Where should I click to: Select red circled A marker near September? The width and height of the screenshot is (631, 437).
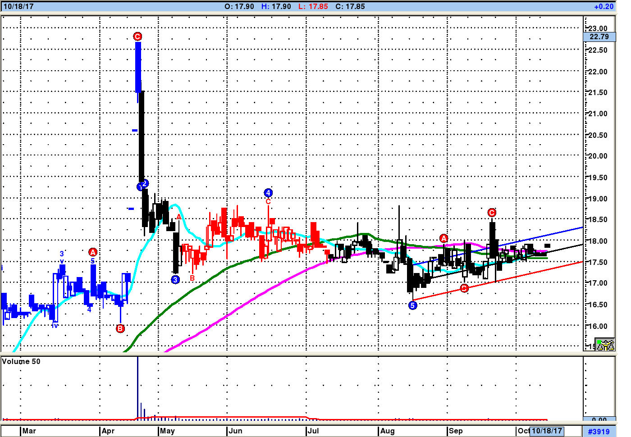click(x=444, y=238)
